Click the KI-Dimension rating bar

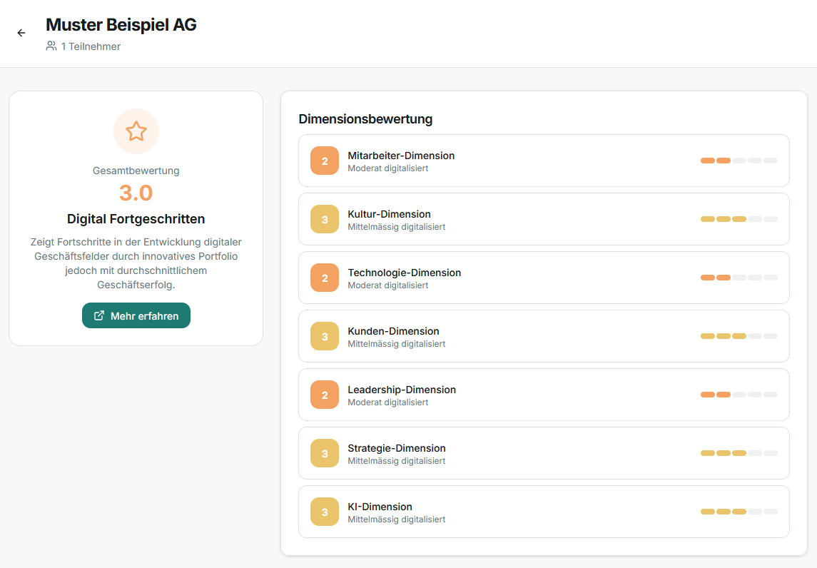[x=739, y=512]
